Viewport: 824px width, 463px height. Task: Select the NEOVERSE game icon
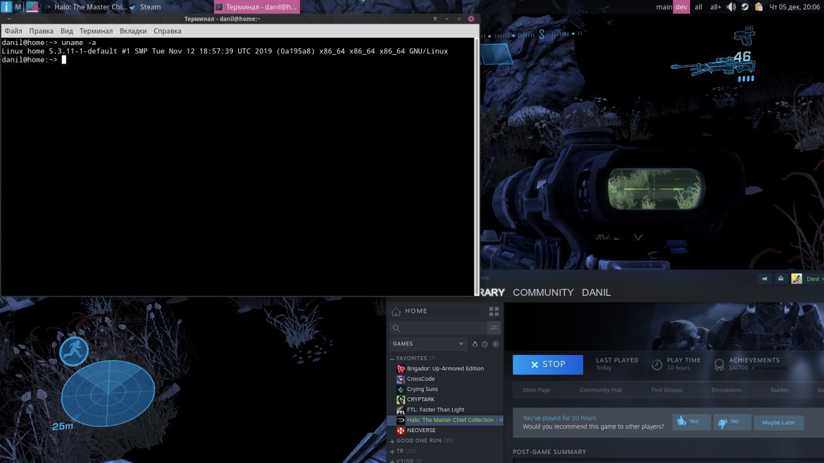[x=401, y=431]
